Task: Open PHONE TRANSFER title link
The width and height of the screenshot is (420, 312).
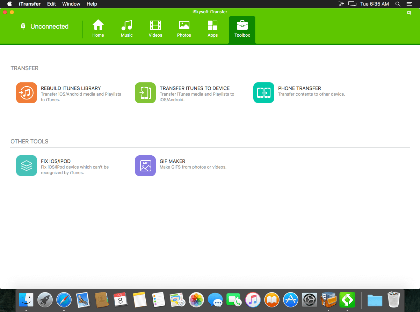Action: tap(299, 88)
